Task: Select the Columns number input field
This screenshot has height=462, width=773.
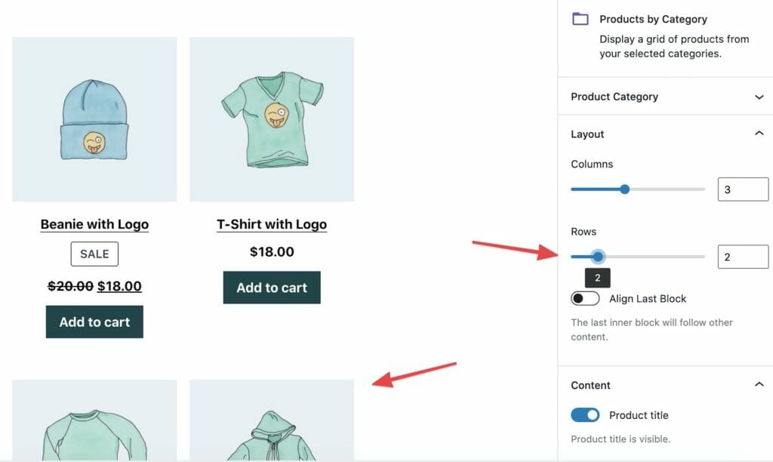Action: (742, 189)
